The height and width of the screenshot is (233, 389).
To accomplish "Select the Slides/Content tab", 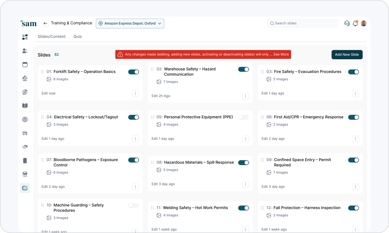I will 52,37.
